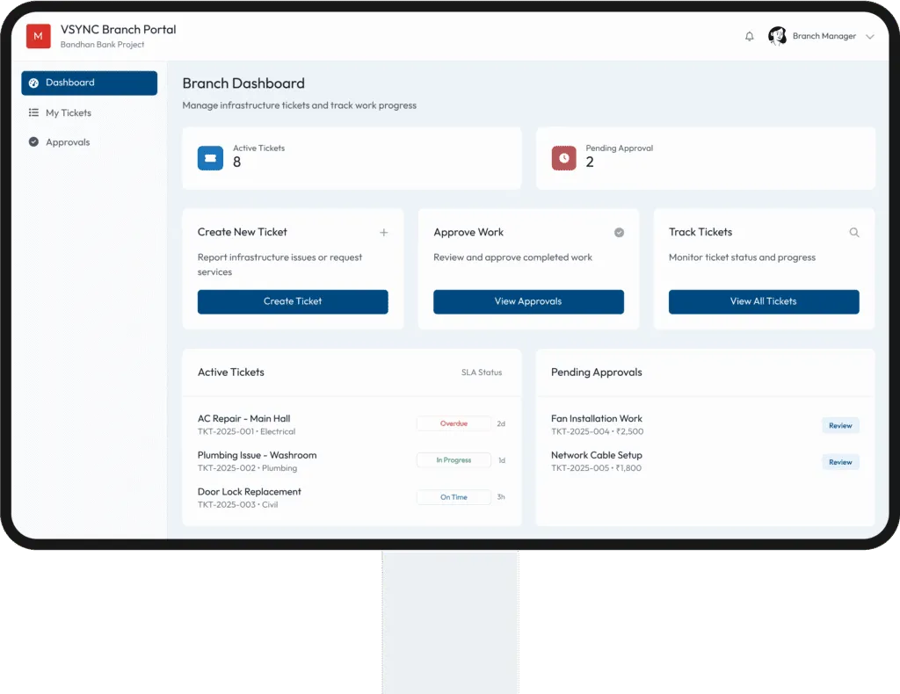Go to Approvals in the sidebar

tap(68, 142)
